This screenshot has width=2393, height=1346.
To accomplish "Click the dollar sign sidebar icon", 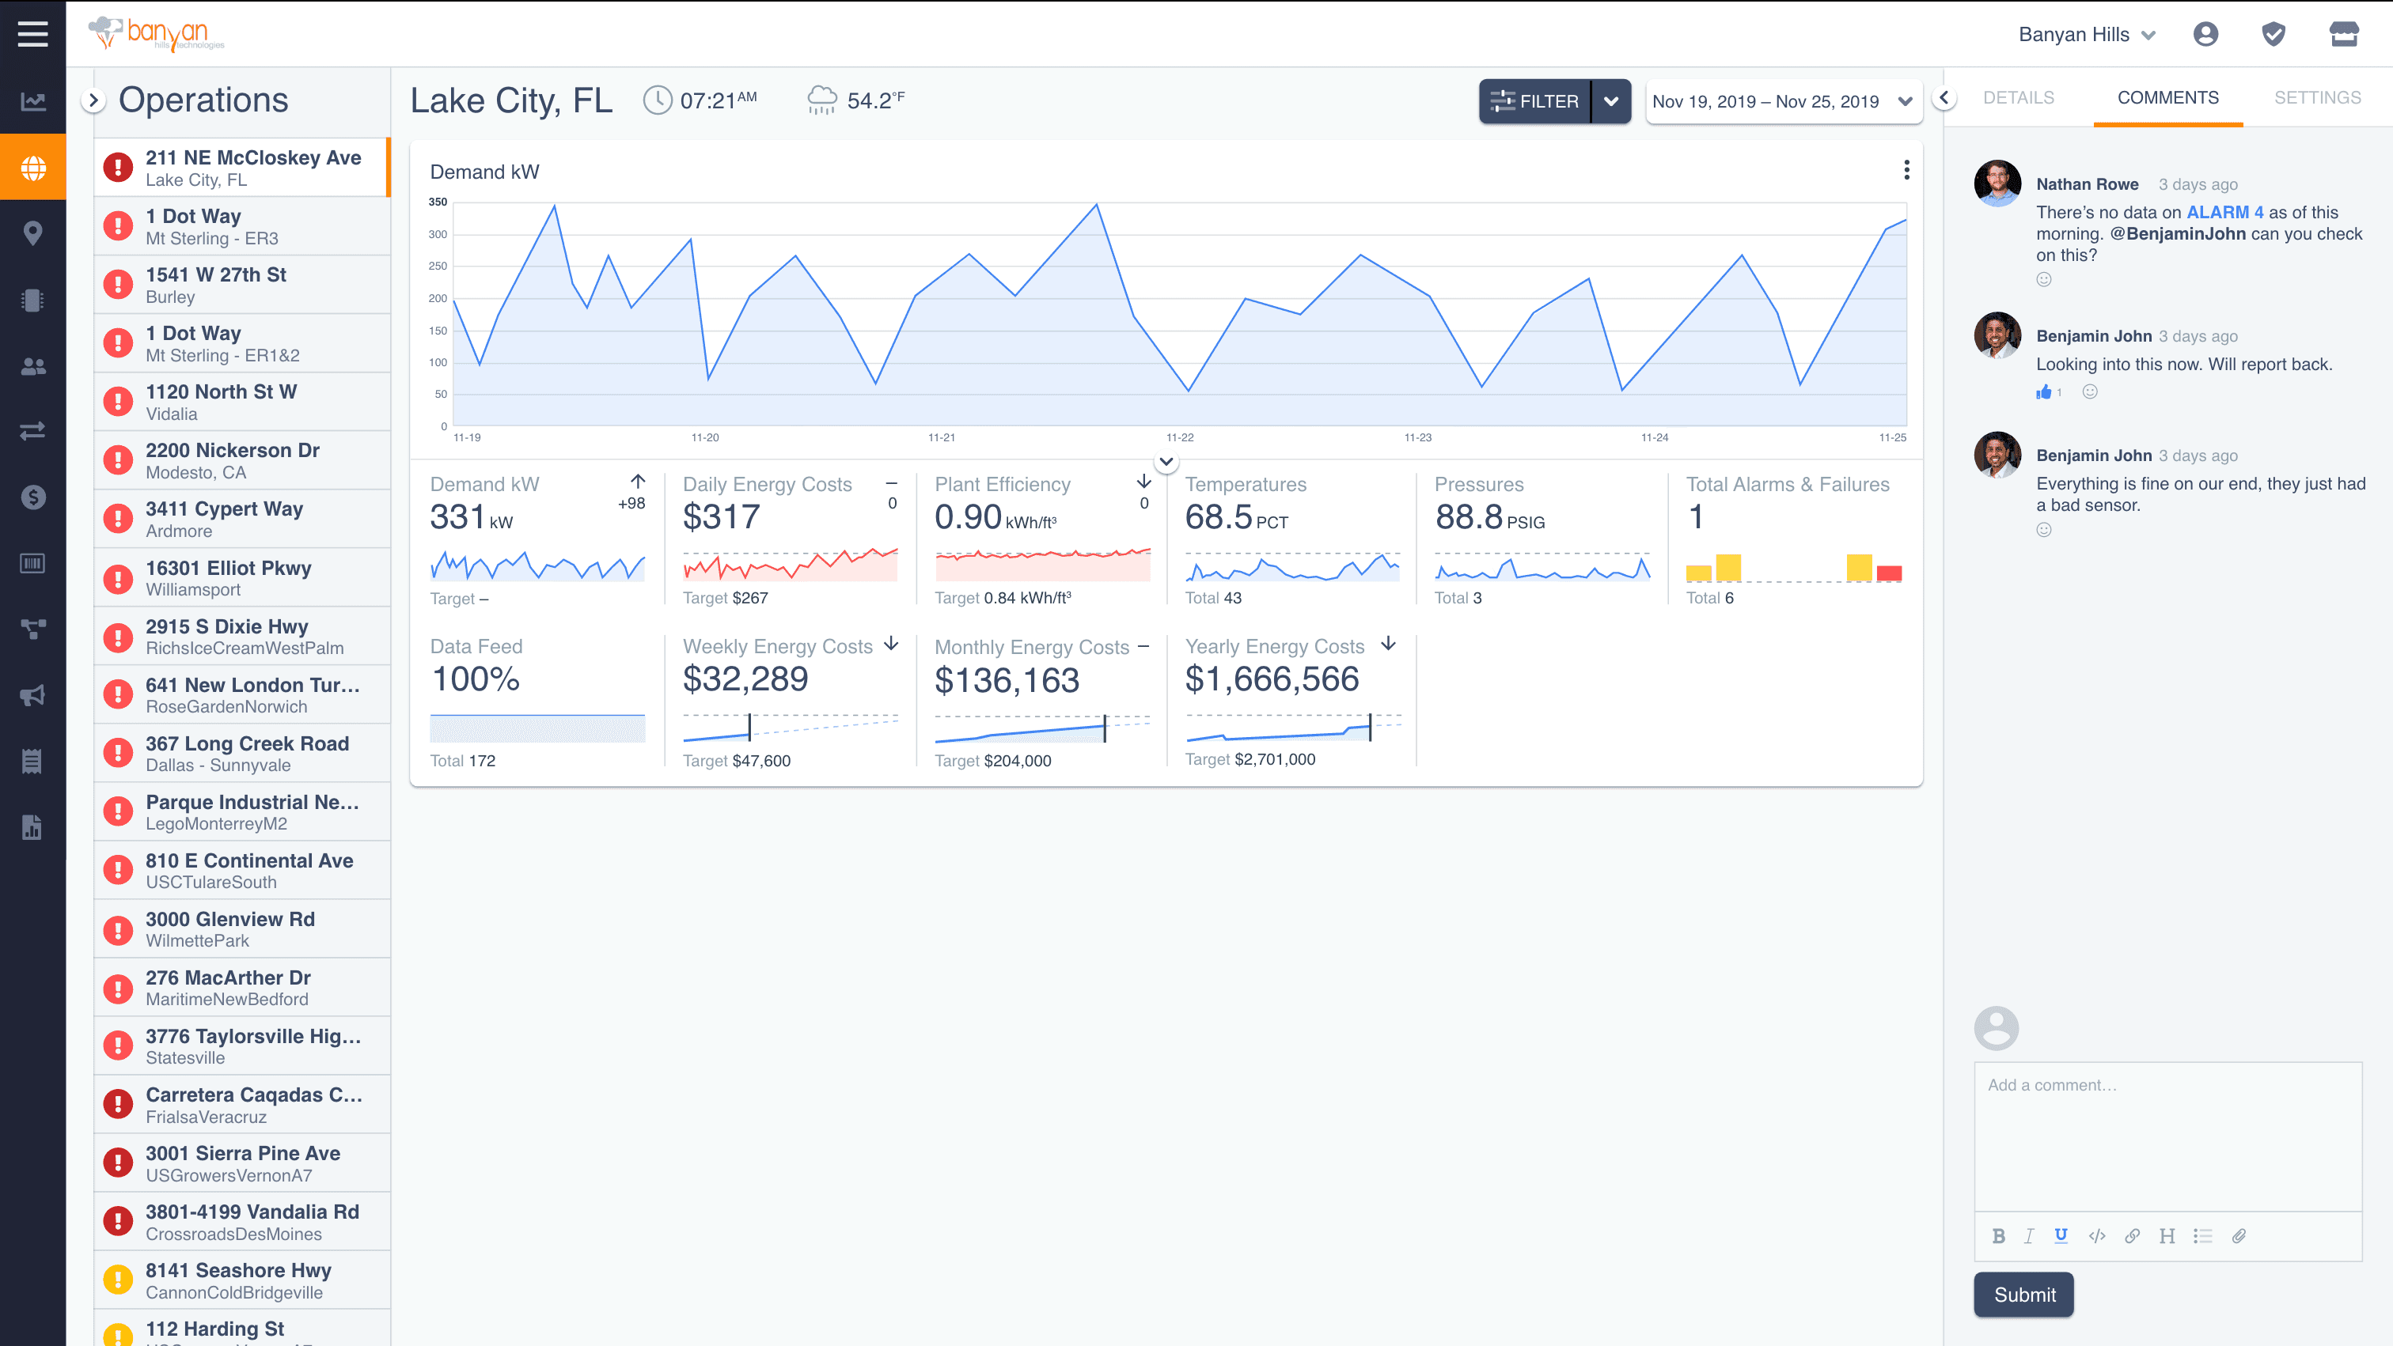I will [x=32, y=497].
